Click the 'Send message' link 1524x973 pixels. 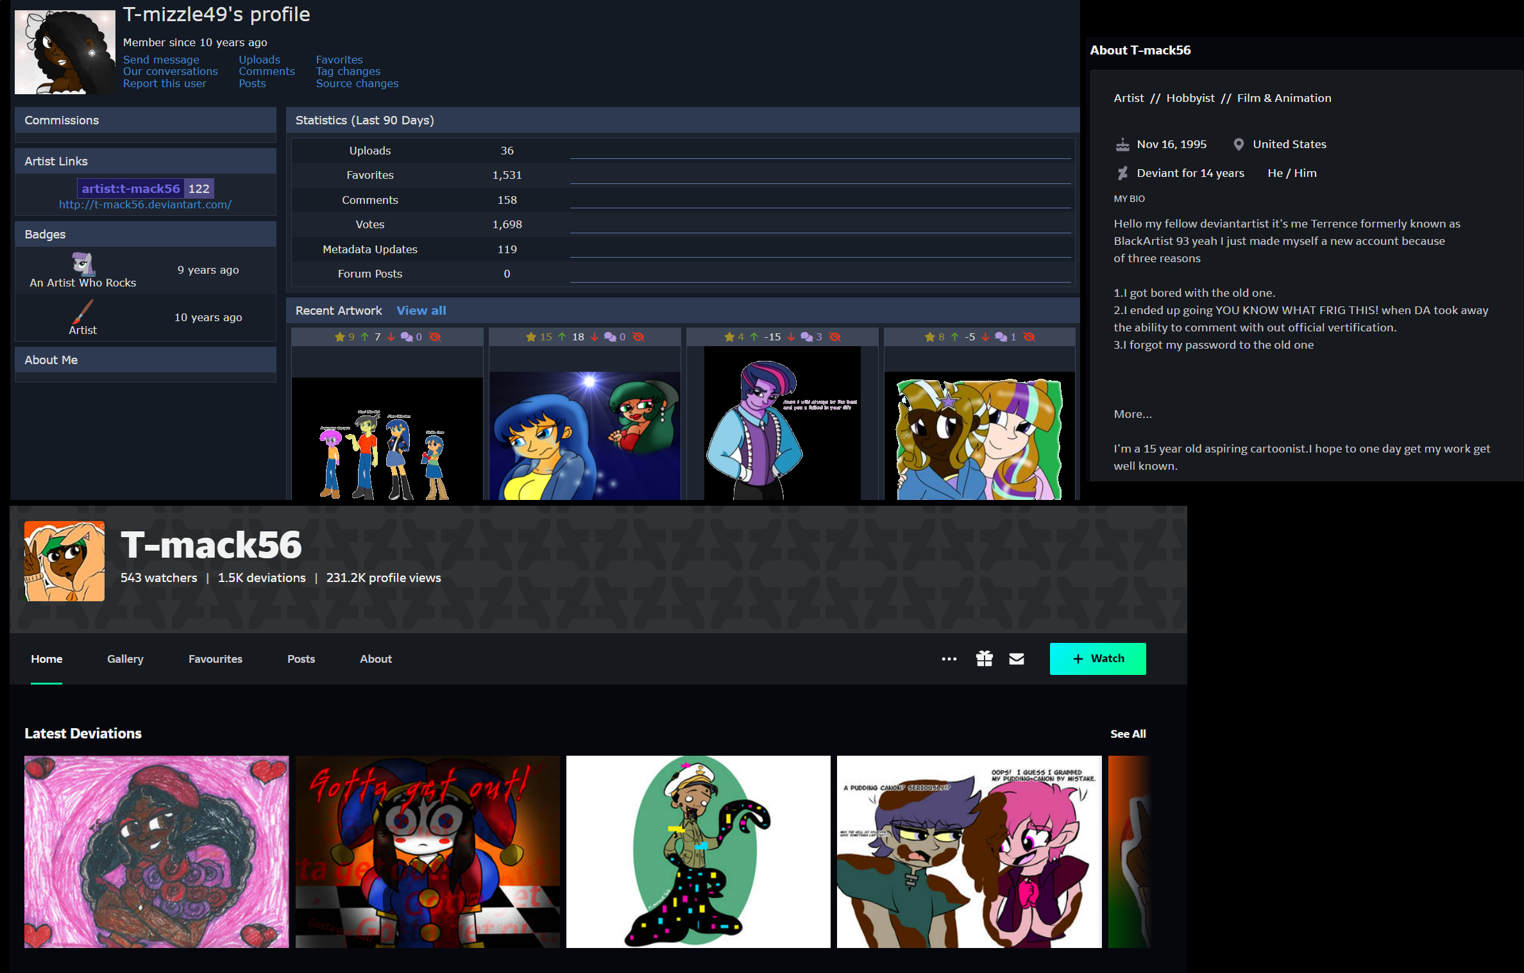(x=161, y=60)
